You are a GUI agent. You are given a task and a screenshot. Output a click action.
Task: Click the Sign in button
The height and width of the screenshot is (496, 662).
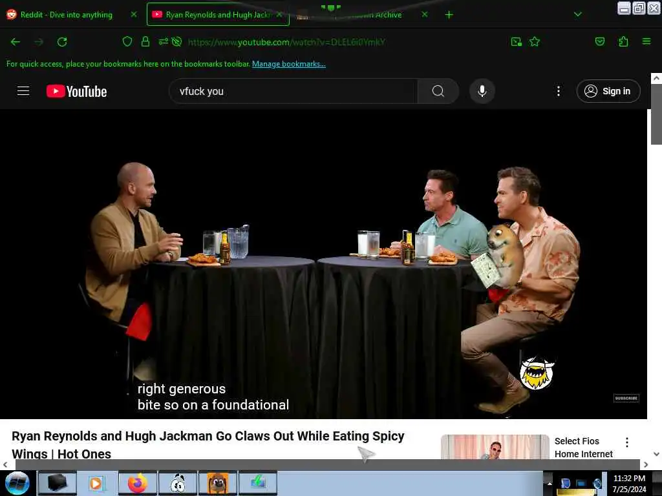[608, 91]
